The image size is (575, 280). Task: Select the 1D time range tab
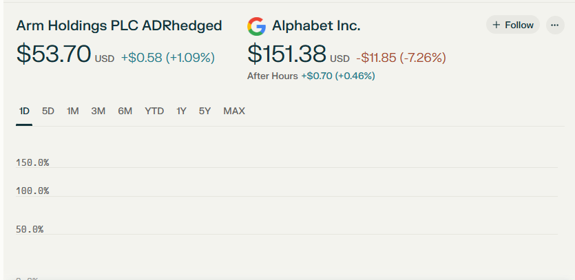tap(24, 111)
